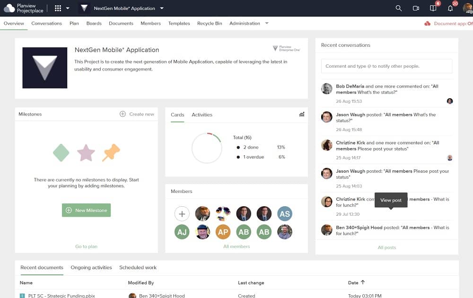The image size is (473, 298).
Task: Click Bob DeMaria's avatar in conversations
Action: coord(327,88)
